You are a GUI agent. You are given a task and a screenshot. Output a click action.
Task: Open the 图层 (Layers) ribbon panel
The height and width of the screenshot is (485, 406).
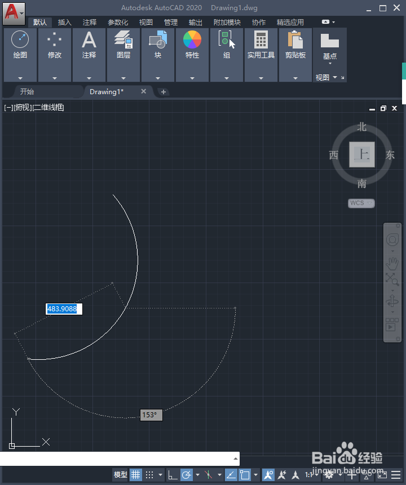pos(123,55)
